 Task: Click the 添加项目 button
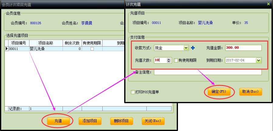click(90, 121)
